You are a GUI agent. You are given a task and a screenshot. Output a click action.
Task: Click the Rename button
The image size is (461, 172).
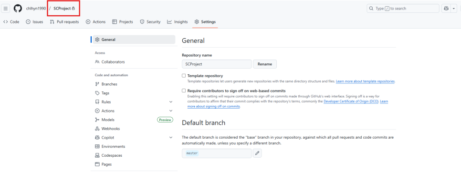click(x=265, y=64)
